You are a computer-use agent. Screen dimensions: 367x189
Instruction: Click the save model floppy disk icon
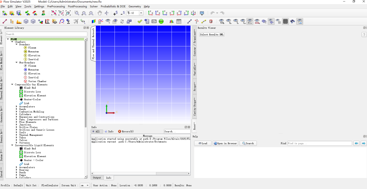coord(19,13)
